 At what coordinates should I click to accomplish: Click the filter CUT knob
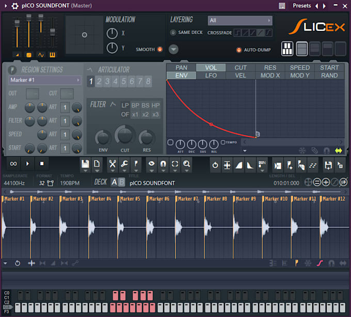(x=125, y=135)
